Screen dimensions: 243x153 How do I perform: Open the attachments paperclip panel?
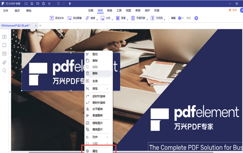point(4,62)
